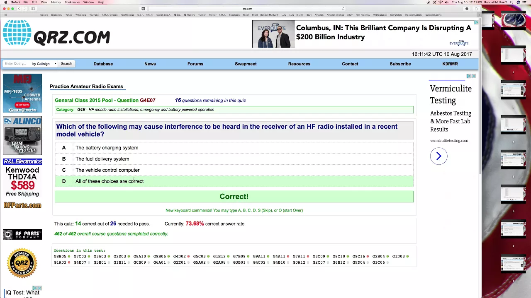Select answer A: battery charging system
The width and height of the screenshot is (531, 298).
pyautogui.click(x=234, y=148)
